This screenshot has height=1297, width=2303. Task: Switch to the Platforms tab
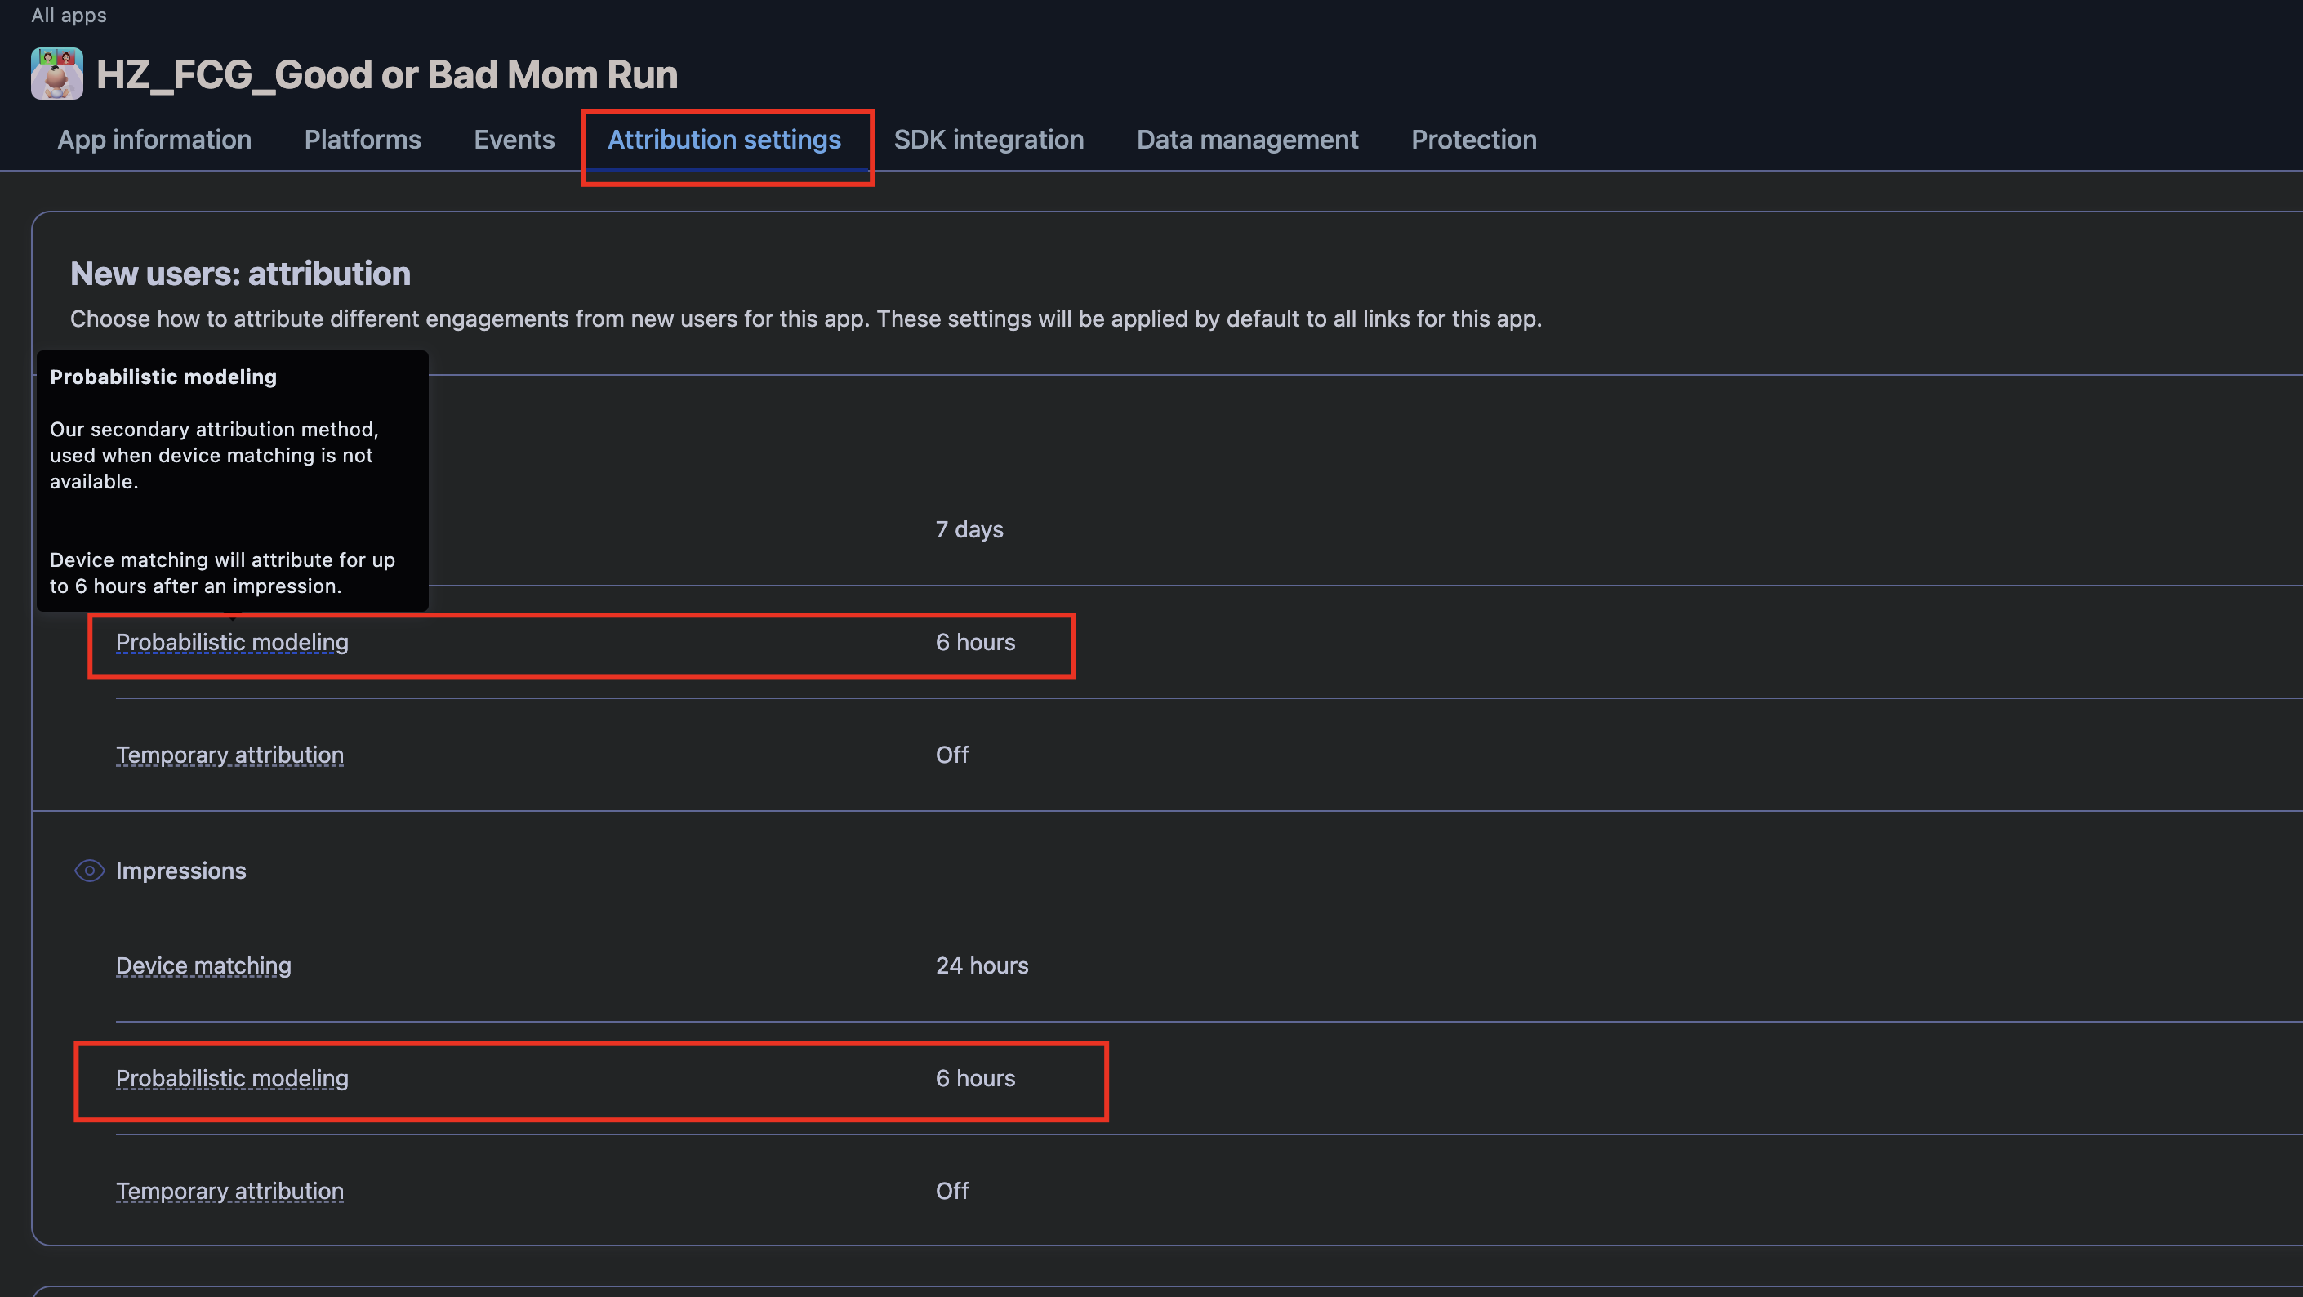tap(362, 140)
